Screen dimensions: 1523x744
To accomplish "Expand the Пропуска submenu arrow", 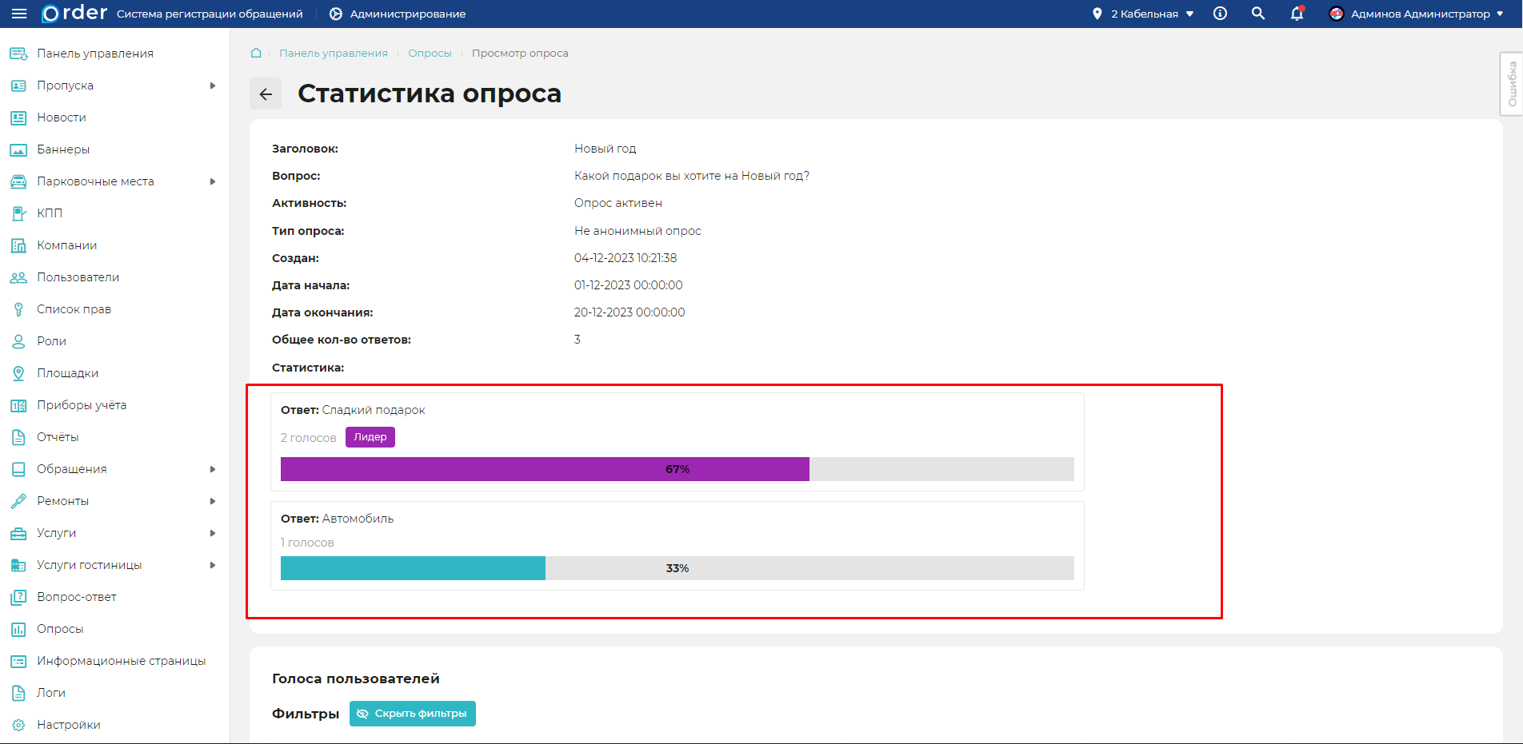I will point(213,86).
